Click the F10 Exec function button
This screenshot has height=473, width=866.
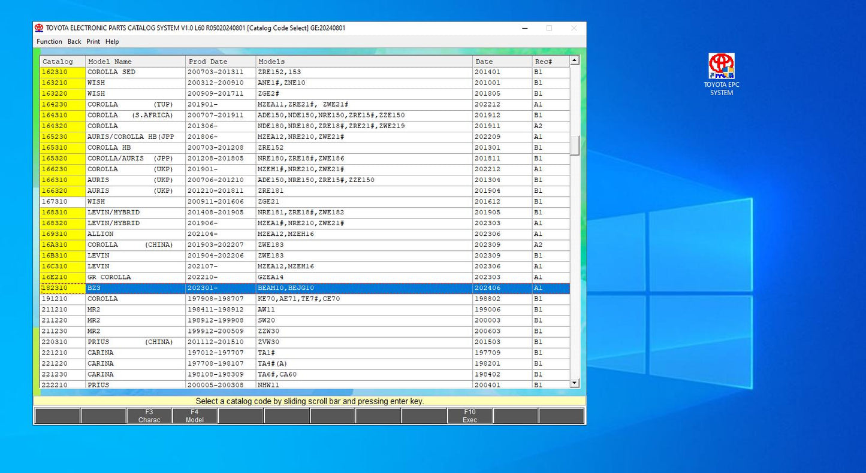click(470, 416)
